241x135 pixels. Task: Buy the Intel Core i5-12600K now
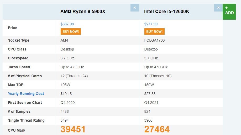154,32
